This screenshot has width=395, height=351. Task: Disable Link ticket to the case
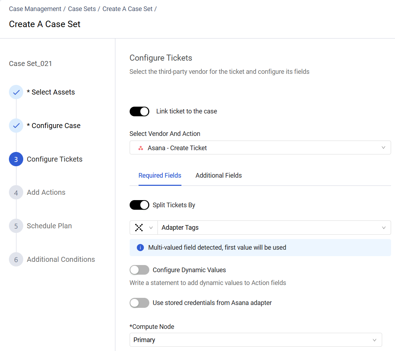(139, 111)
